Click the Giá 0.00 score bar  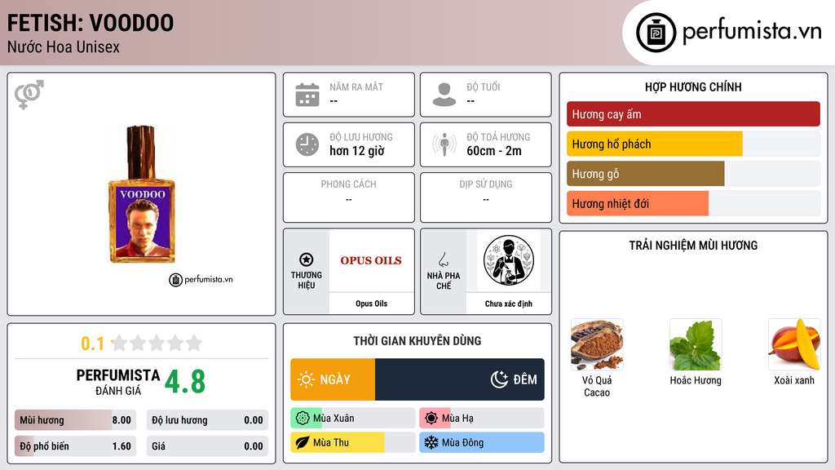207,446
